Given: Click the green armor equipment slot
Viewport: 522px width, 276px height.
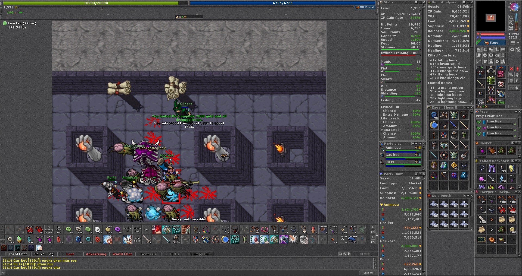Looking at the screenshot, I should 491,80.
